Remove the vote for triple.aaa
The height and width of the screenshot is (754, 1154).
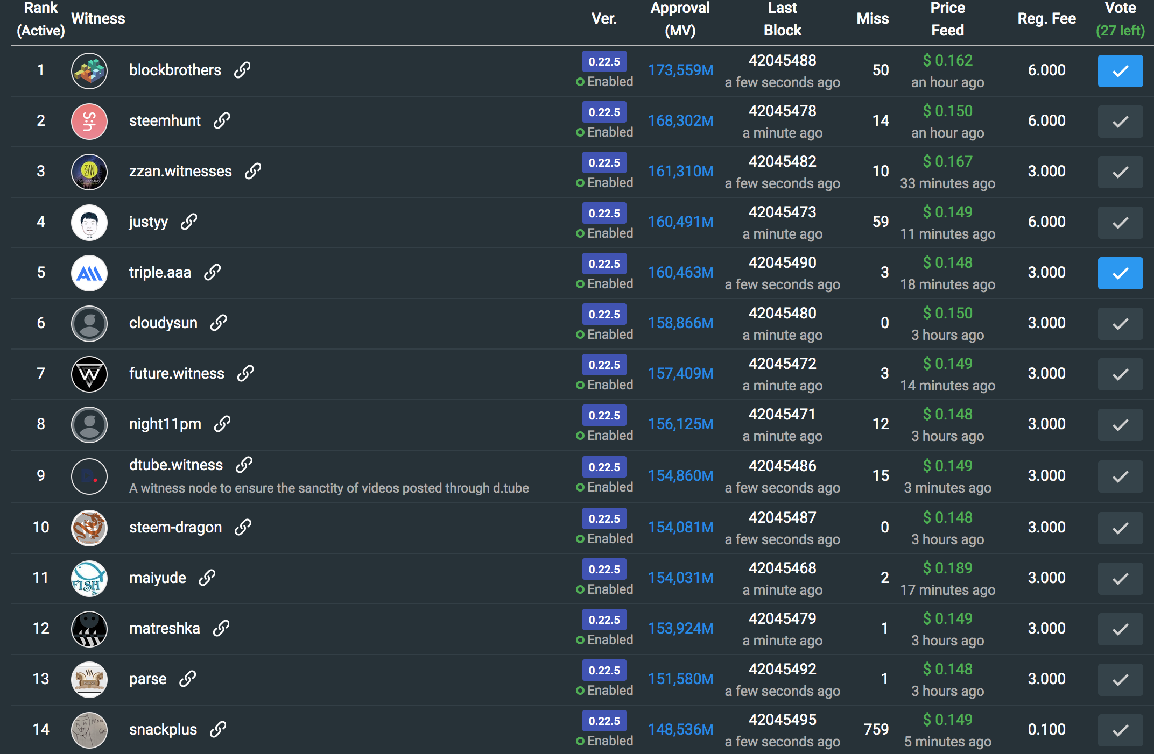tap(1120, 273)
